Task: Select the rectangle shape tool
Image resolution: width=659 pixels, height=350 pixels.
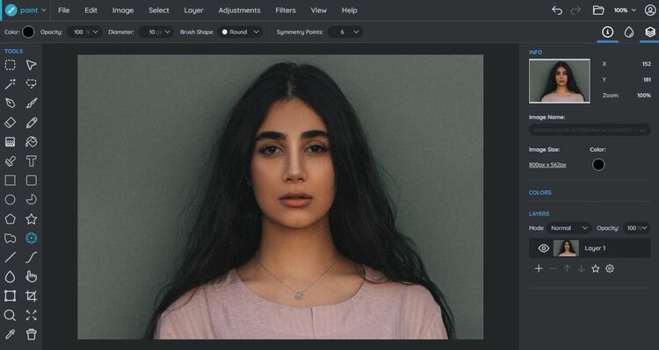Action: (10, 181)
